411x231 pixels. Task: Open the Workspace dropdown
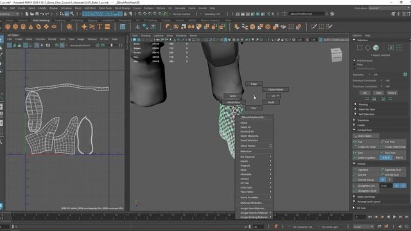(389, 8)
